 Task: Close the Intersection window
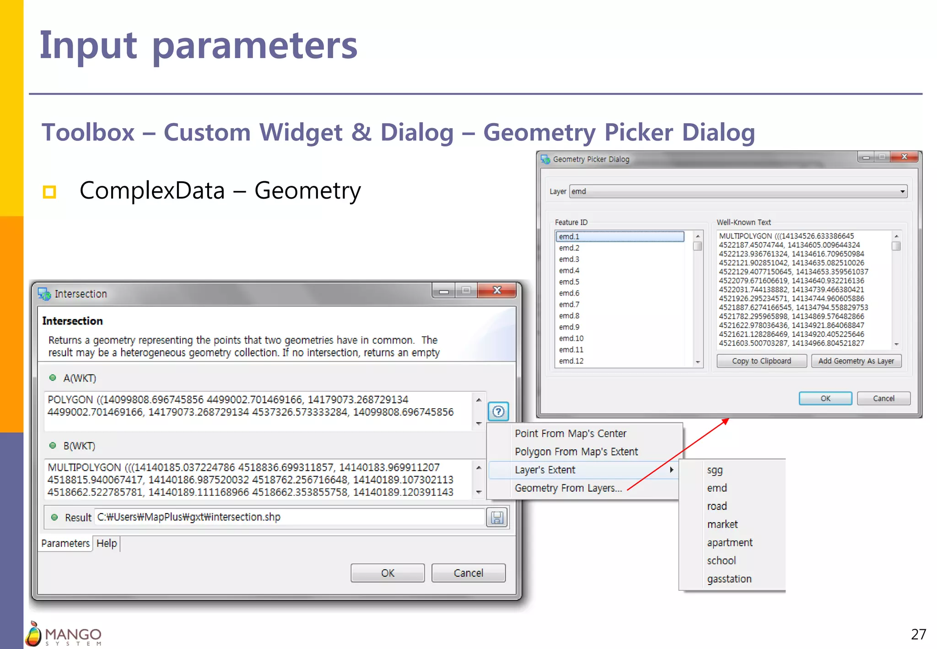[x=497, y=290]
